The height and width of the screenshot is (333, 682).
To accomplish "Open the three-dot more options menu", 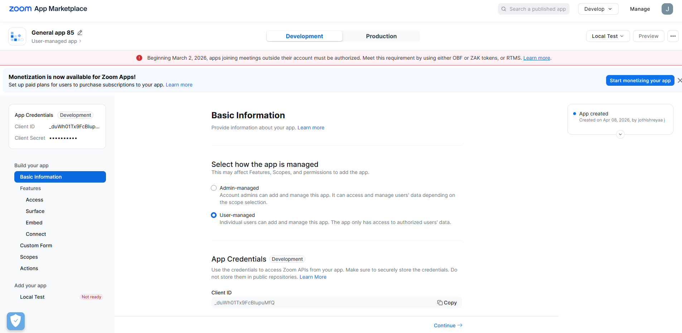I will [673, 36].
